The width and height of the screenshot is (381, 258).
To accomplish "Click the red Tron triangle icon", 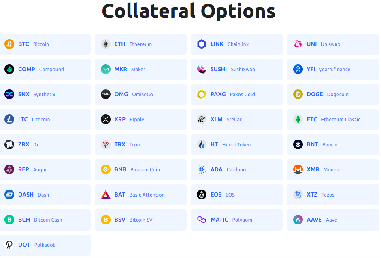I will click(105, 144).
